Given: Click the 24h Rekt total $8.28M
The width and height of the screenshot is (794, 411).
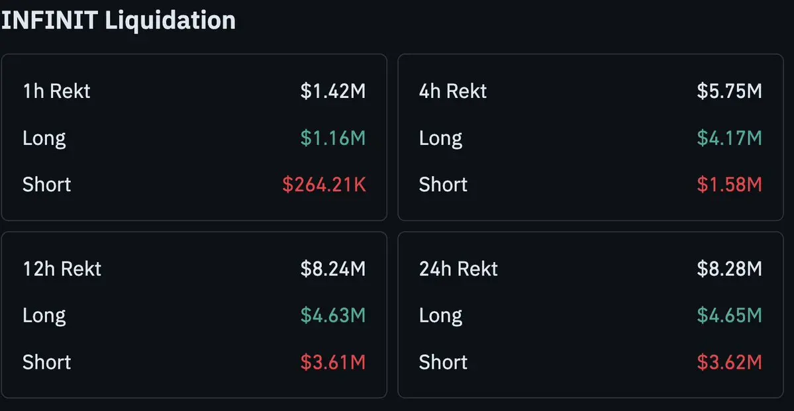Looking at the screenshot, I should [729, 269].
